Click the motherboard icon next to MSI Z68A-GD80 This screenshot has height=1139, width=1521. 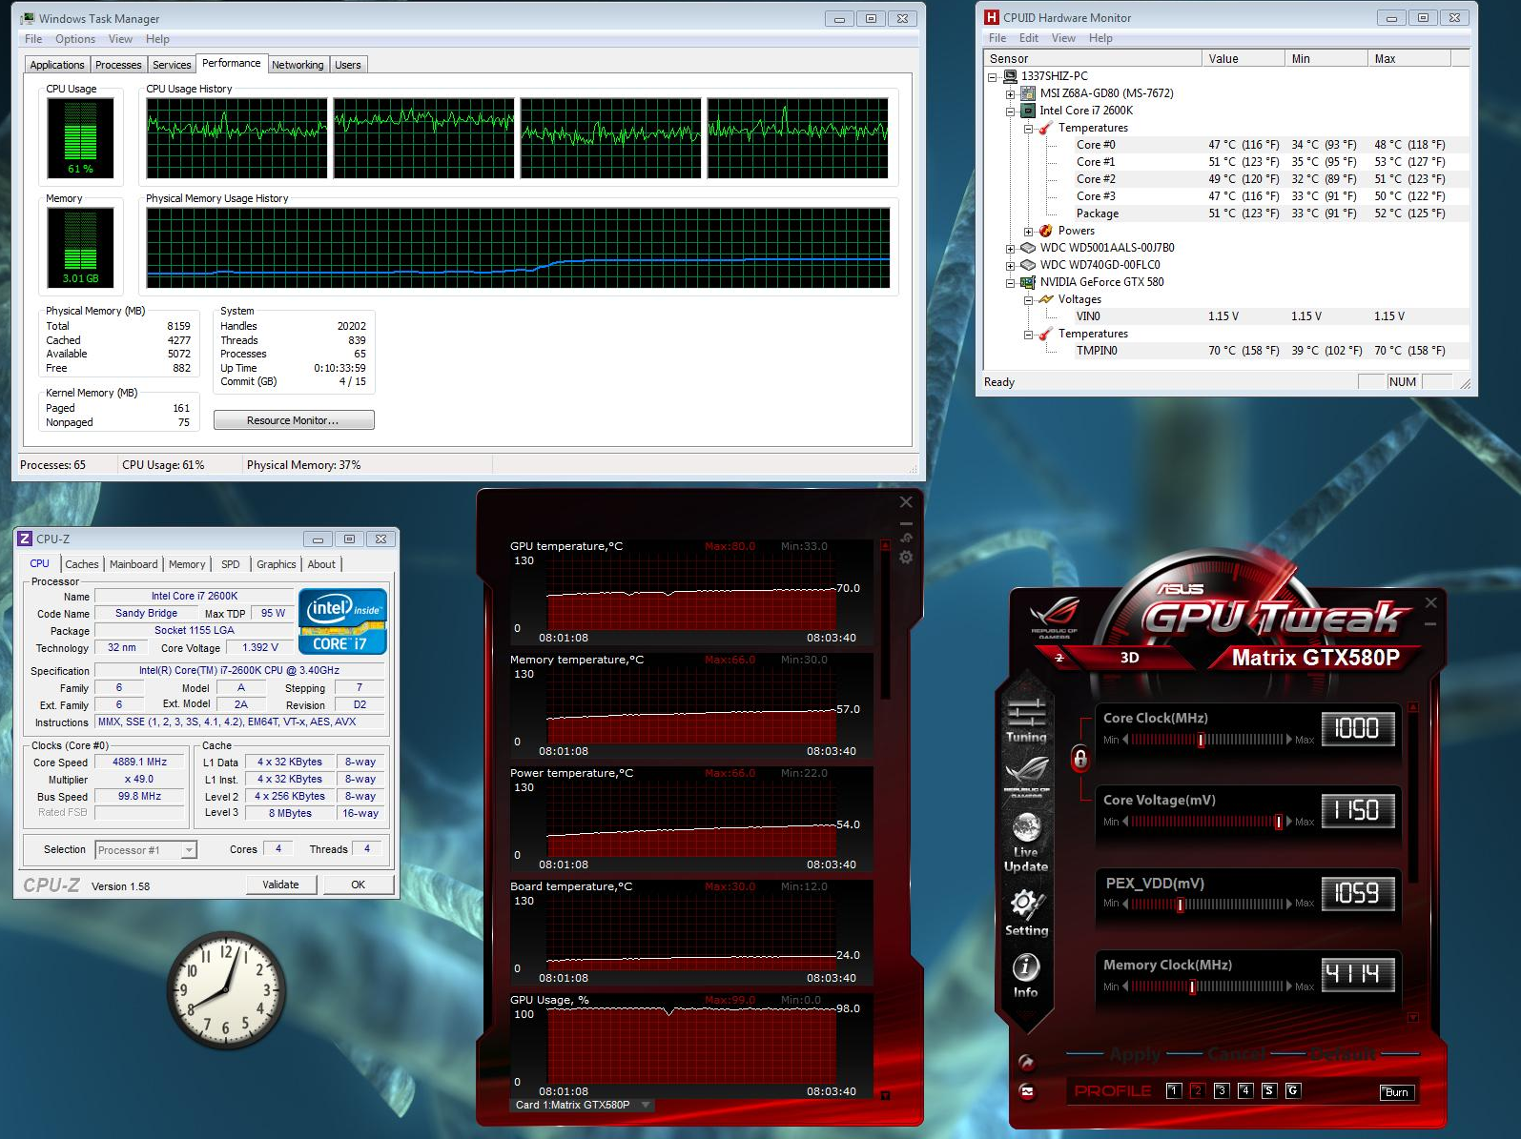coord(1028,93)
